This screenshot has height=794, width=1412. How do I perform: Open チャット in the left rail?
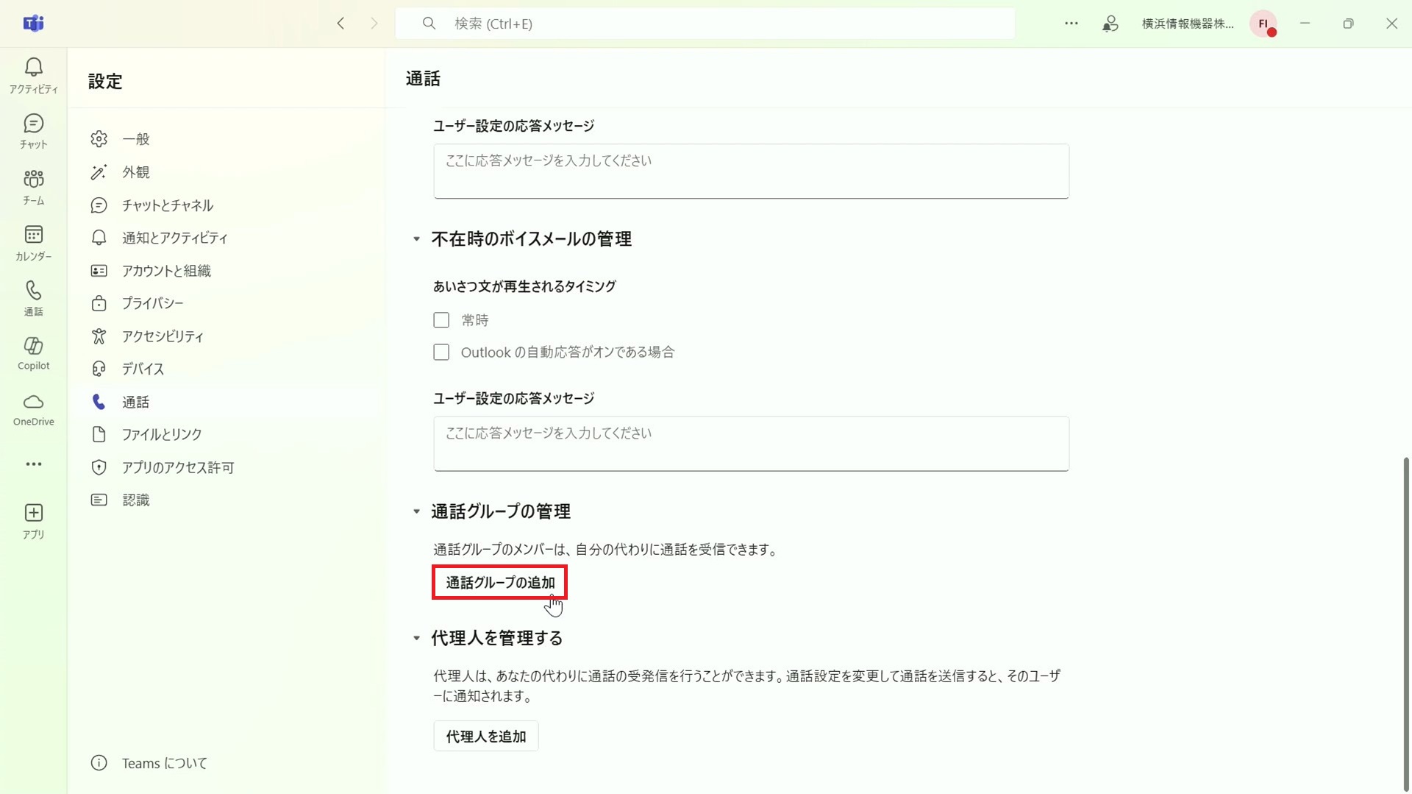[33, 132]
